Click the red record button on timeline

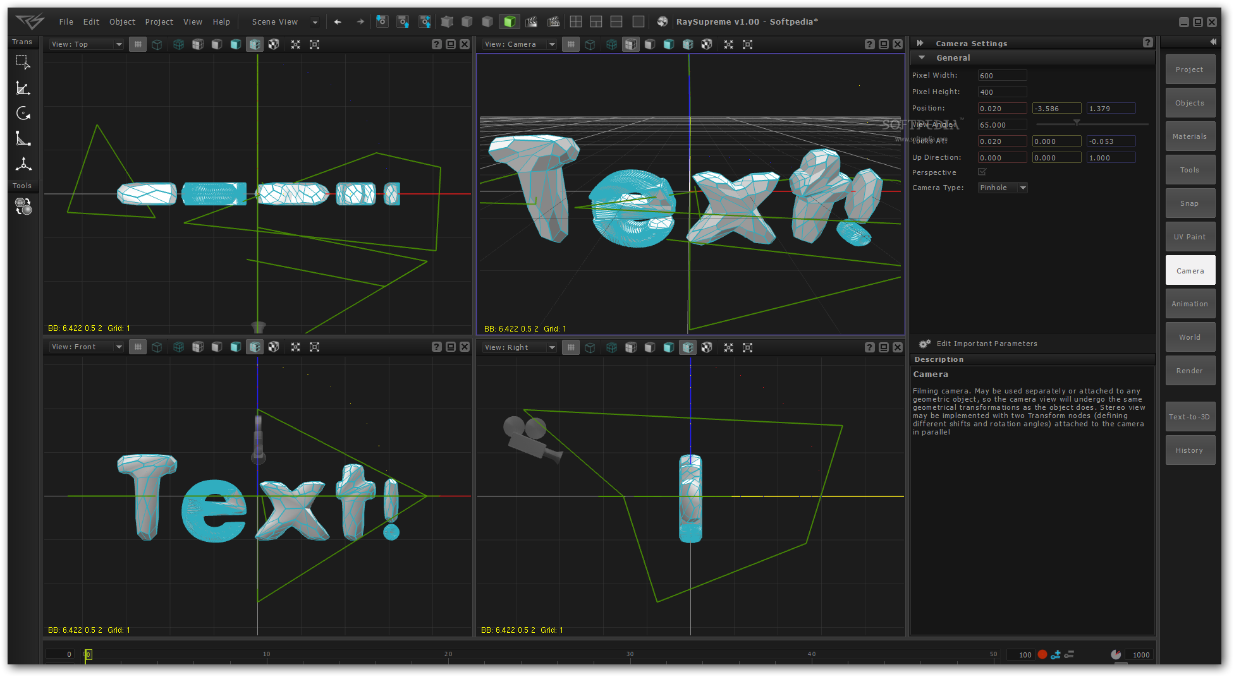coord(1042,655)
